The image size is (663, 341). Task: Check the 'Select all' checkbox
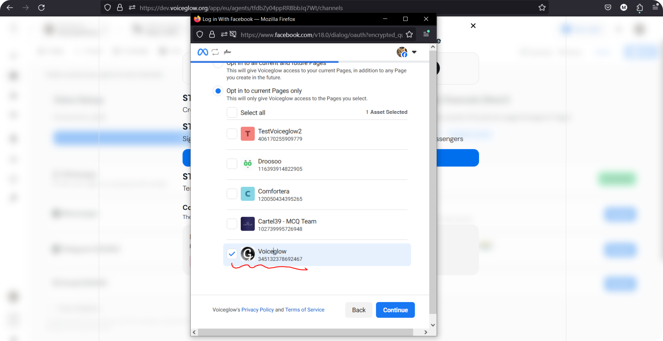pyautogui.click(x=232, y=112)
